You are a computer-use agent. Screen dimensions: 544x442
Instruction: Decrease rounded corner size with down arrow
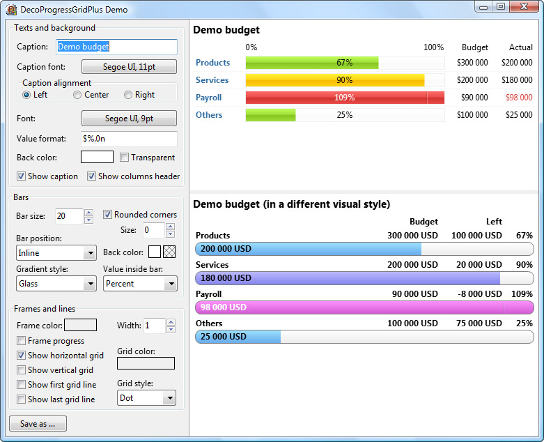pos(171,234)
